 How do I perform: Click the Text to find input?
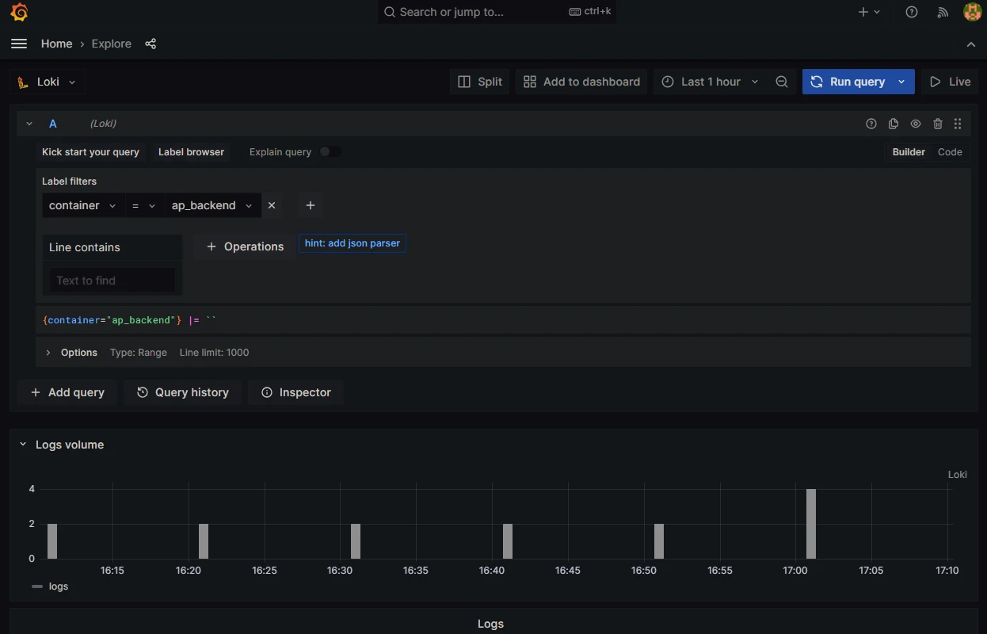click(x=112, y=281)
